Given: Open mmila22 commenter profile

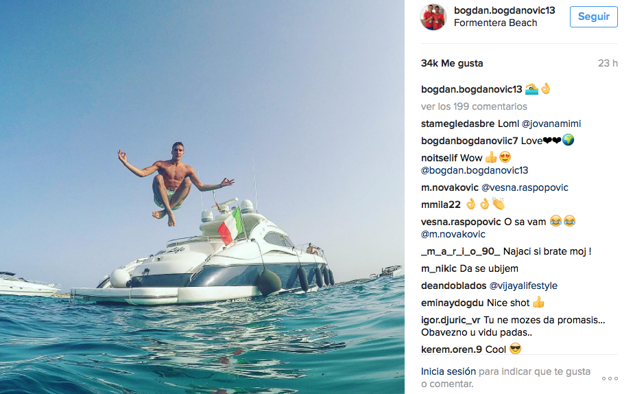Looking at the screenshot, I should tap(440, 205).
